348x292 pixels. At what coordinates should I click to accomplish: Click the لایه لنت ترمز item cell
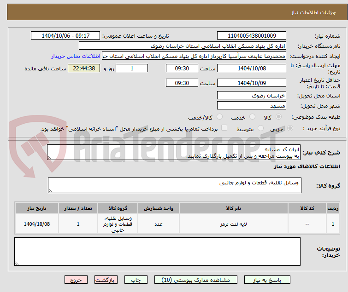pos(234,224)
